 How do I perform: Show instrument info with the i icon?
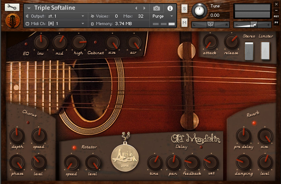point(170,8)
